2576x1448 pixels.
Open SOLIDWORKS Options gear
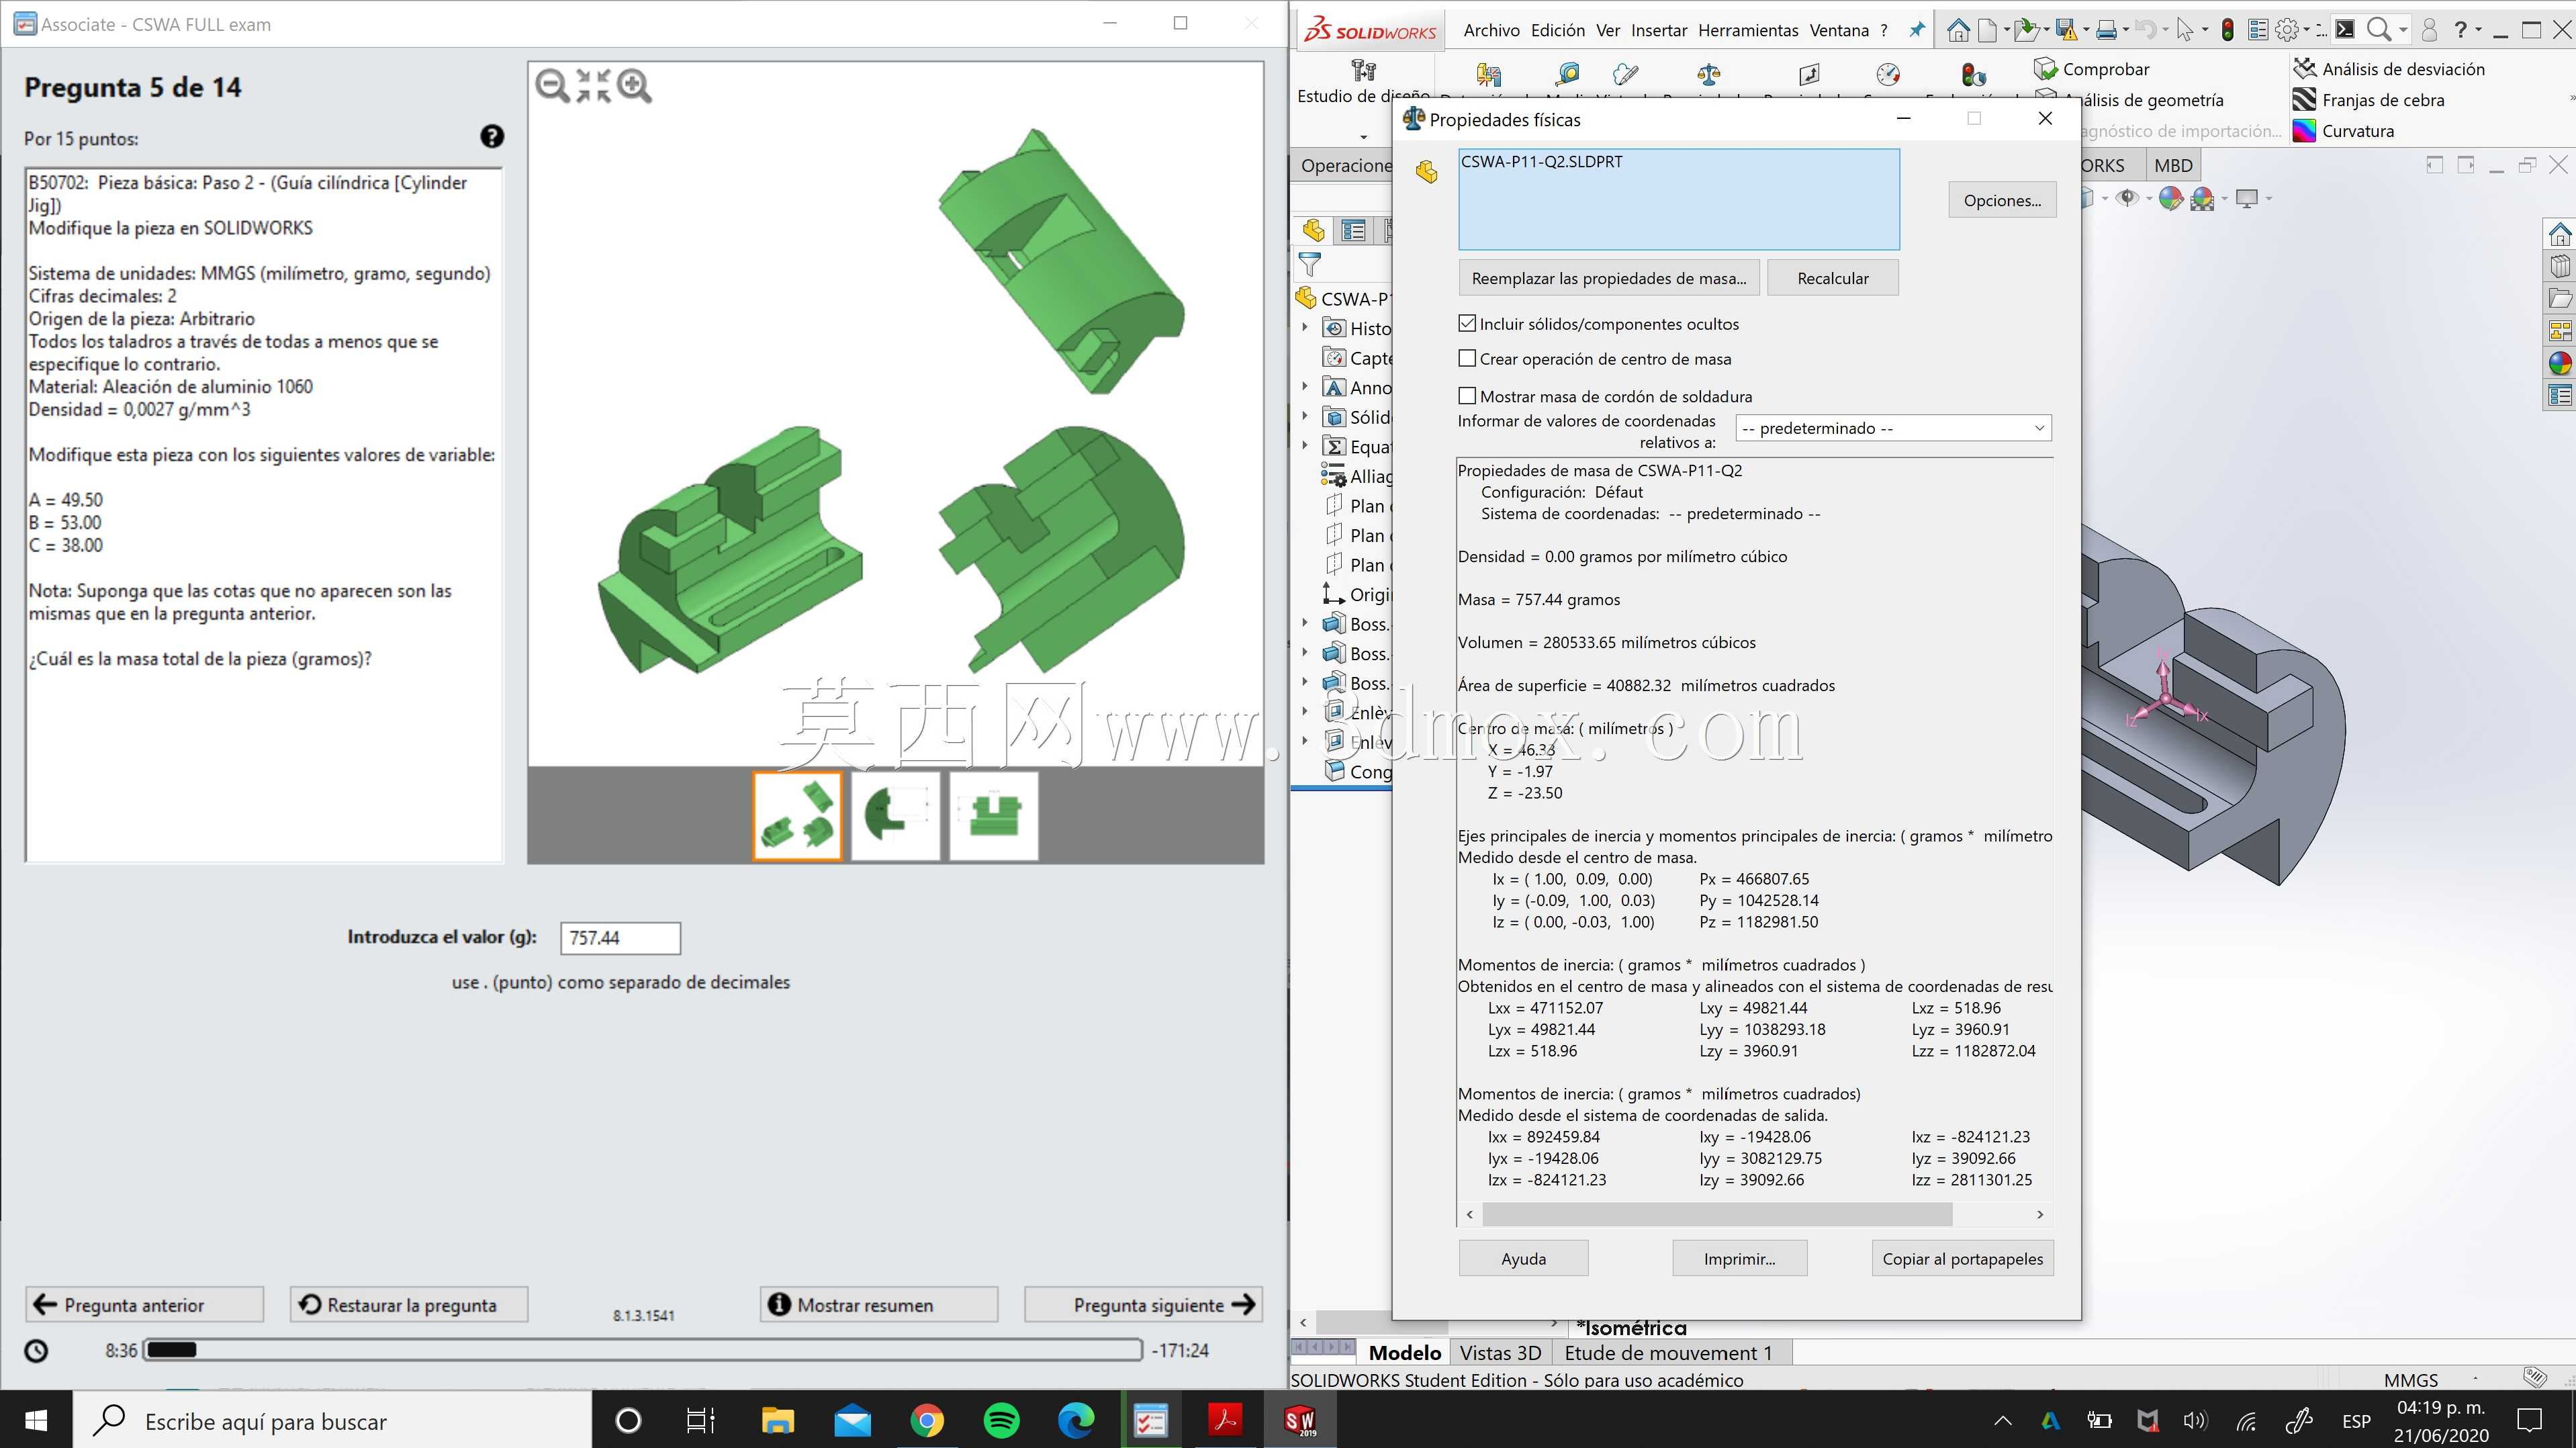coord(2287,30)
